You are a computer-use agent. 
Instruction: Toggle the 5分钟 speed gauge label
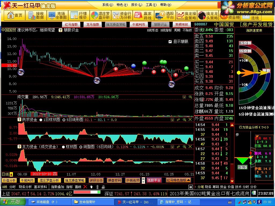coord(245,43)
